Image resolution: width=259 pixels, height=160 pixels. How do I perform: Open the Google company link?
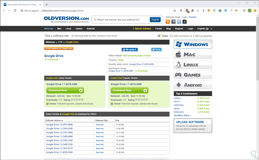pyautogui.click(x=121, y=60)
